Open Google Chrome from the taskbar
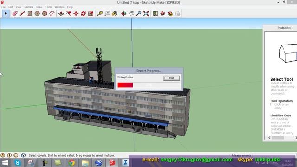Viewport: 297px width, 167px height. (71, 163)
